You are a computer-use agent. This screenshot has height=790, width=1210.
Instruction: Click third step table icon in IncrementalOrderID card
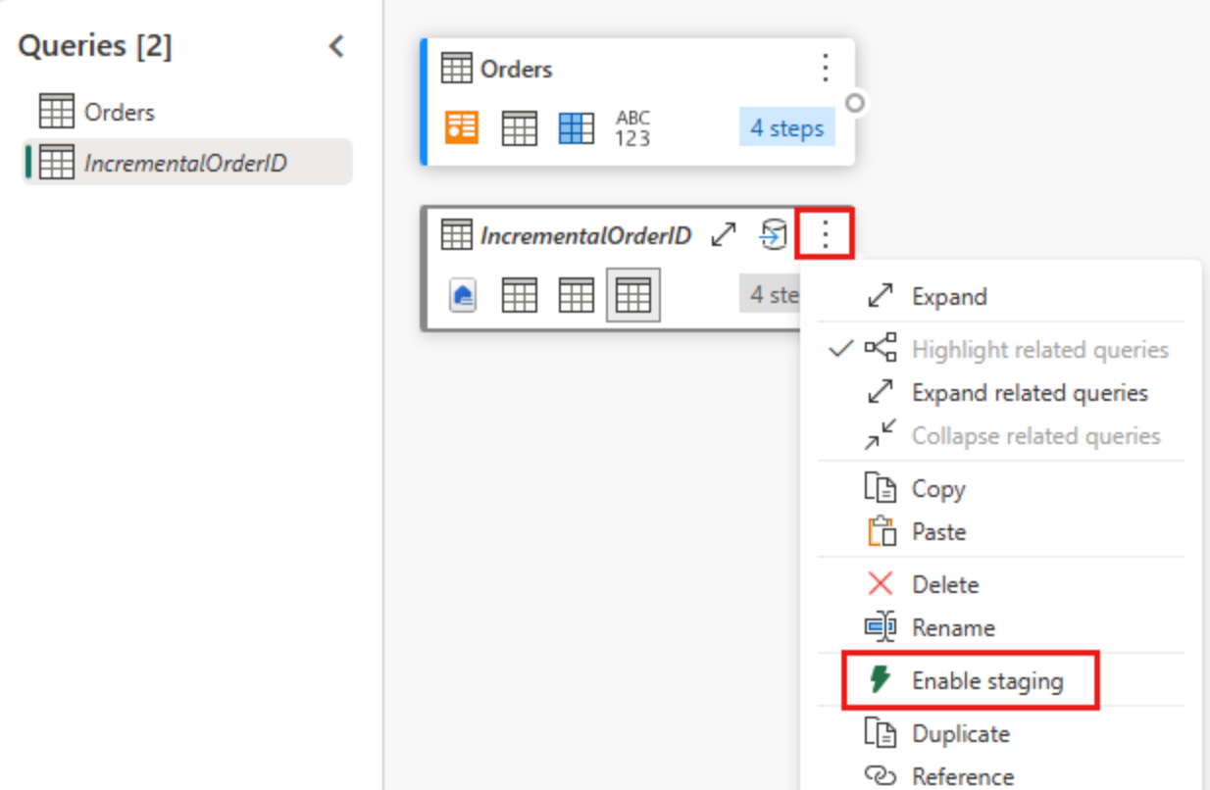click(576, 295)
